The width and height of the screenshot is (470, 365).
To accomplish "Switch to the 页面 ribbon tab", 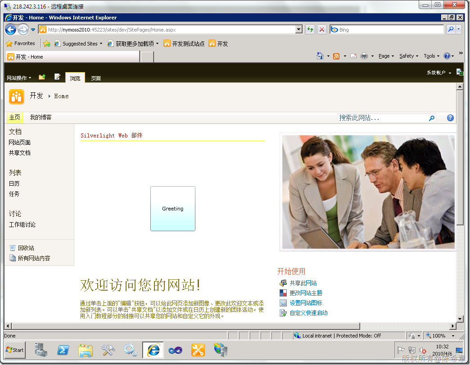I will click(x=95, y=78).
